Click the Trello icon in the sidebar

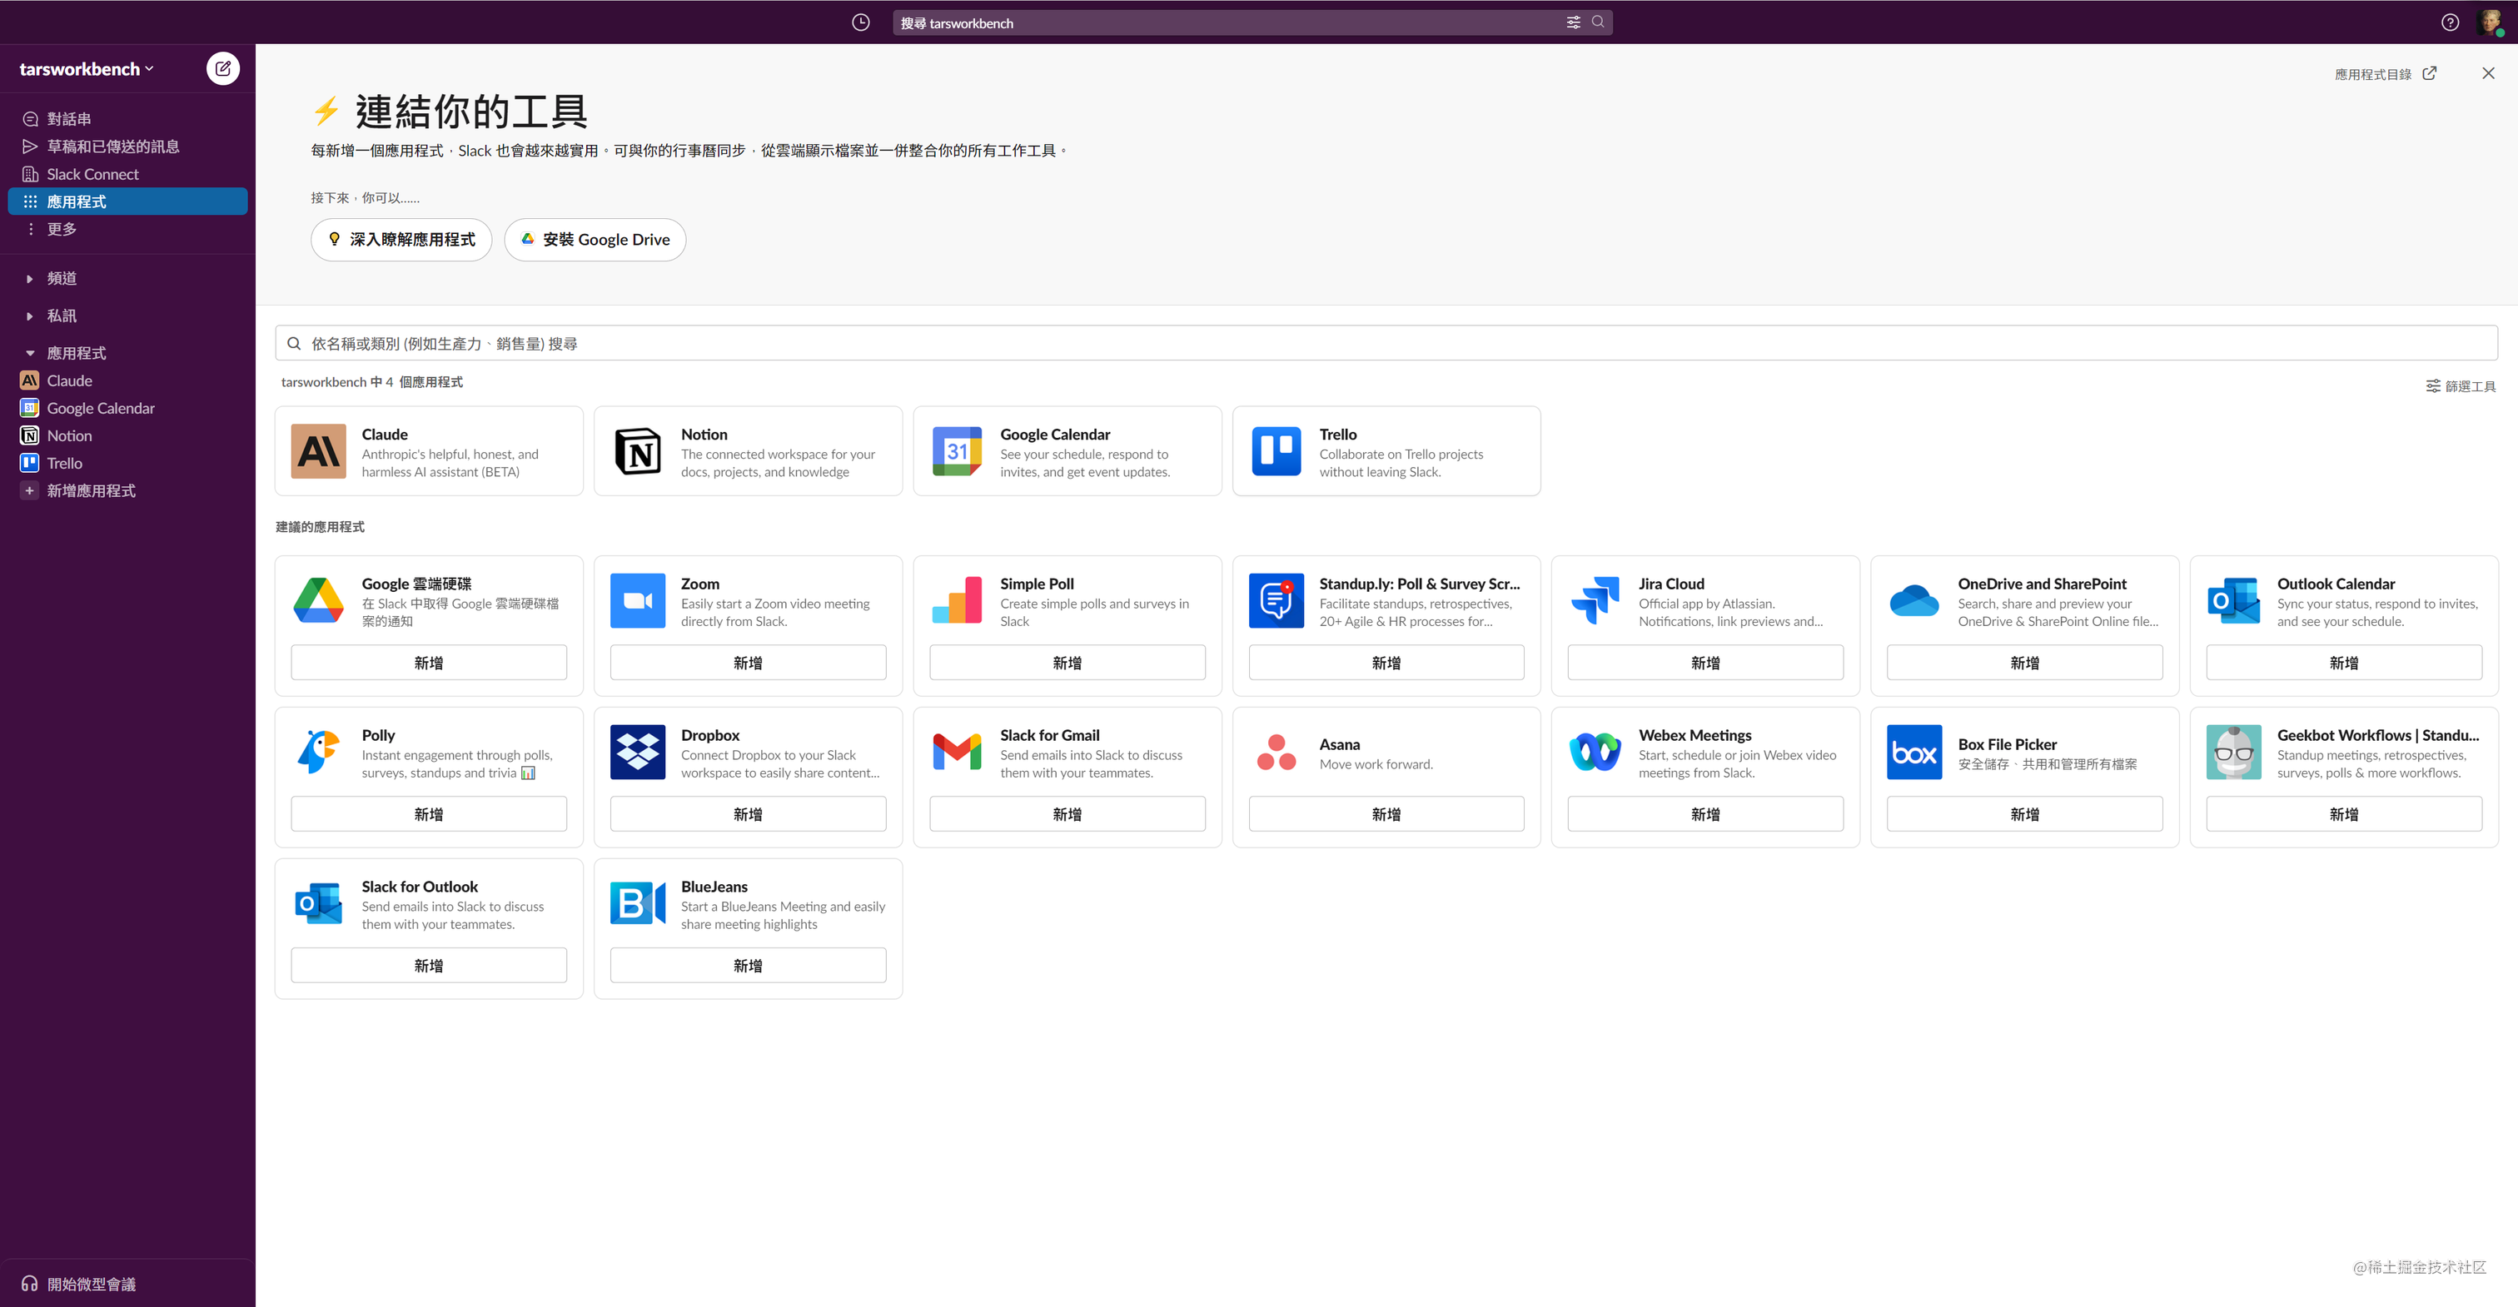click(29, 464)
